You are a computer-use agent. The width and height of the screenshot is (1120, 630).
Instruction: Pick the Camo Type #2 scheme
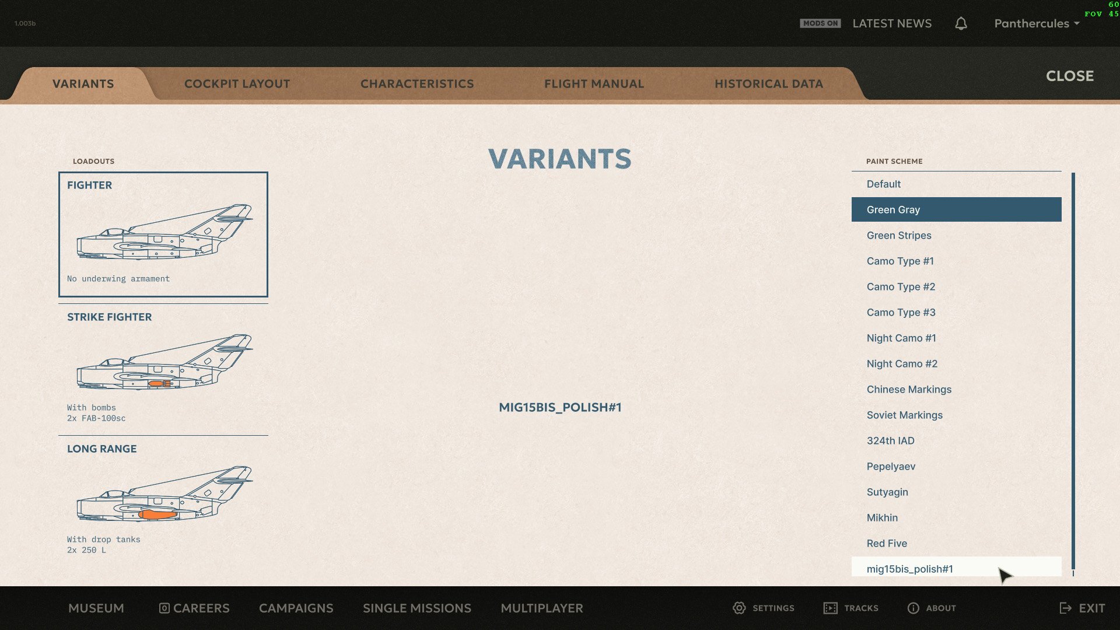(x=957, y=286)
